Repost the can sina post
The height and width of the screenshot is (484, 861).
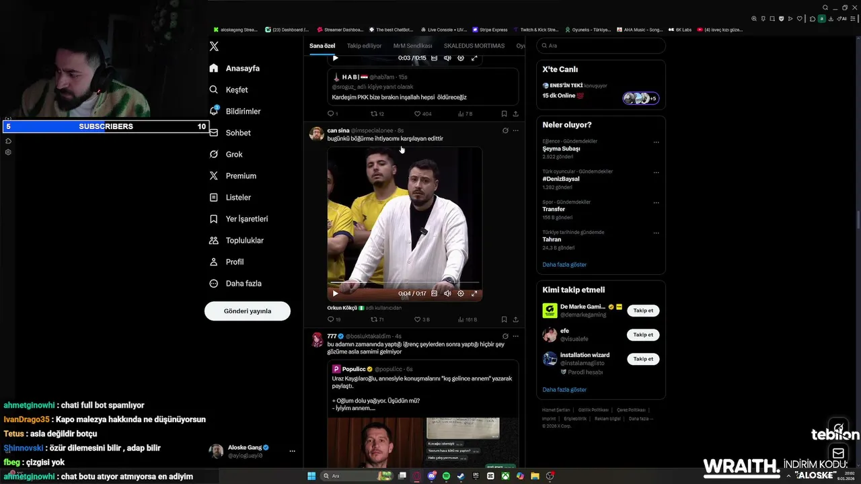(x=377, y=319)
